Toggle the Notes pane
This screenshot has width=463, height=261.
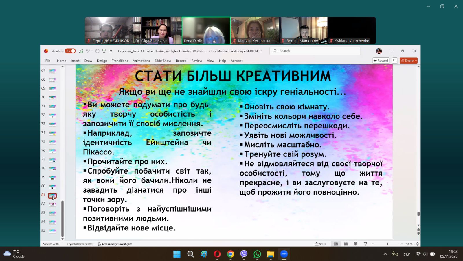(320, 244)
